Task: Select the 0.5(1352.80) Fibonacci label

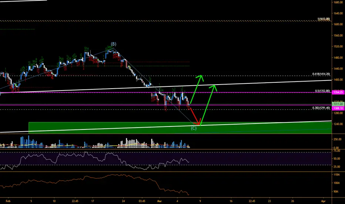Action: [322, 91]
